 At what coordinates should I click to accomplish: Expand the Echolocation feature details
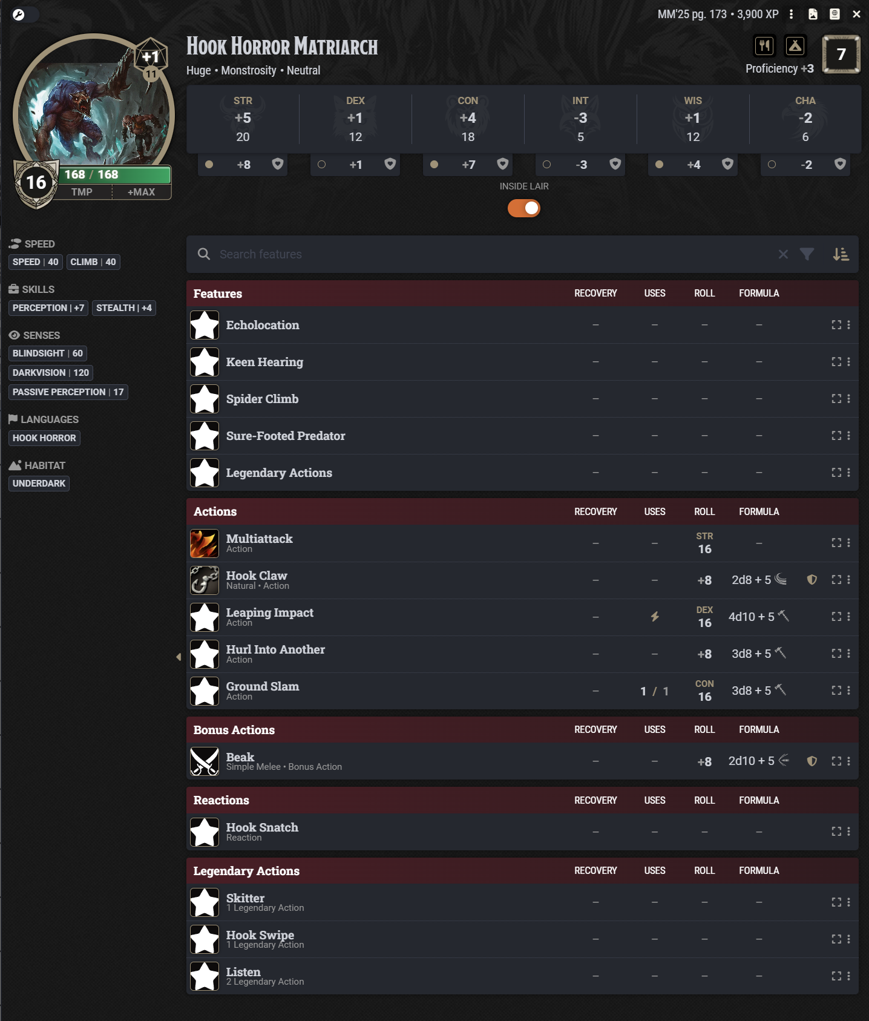point(836,325)
